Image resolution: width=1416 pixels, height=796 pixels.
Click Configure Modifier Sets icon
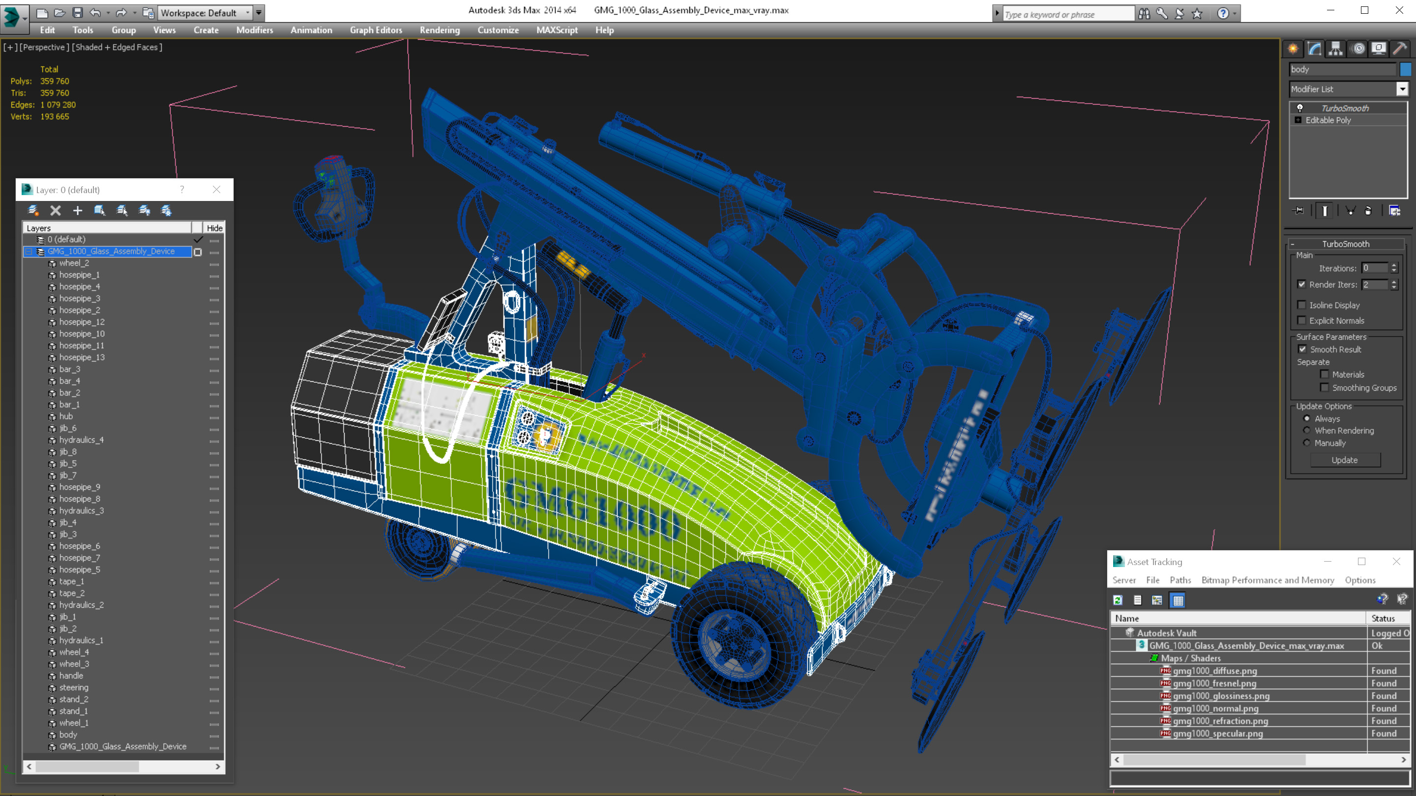coord(1394,210)
